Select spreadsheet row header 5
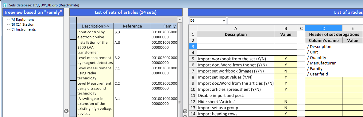This screenshot has width=363, height=117. click(193, 59)
